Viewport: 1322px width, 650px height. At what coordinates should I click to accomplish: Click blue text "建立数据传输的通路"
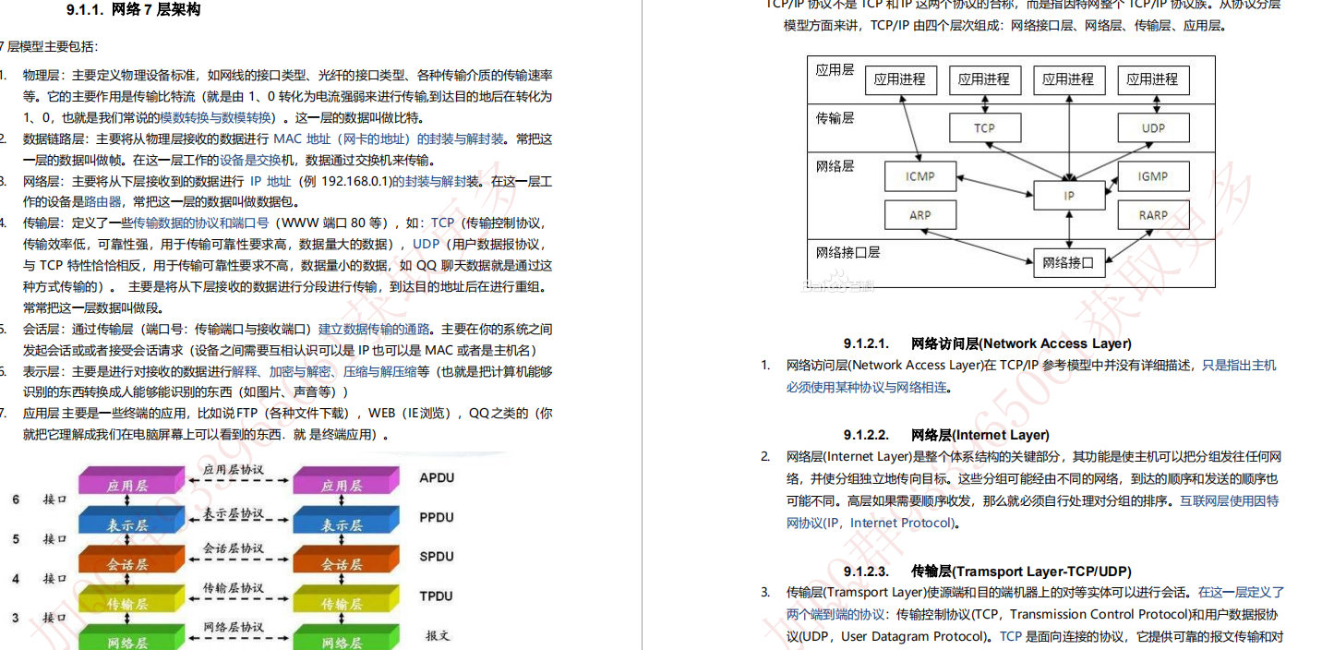[x=374, y=329]
